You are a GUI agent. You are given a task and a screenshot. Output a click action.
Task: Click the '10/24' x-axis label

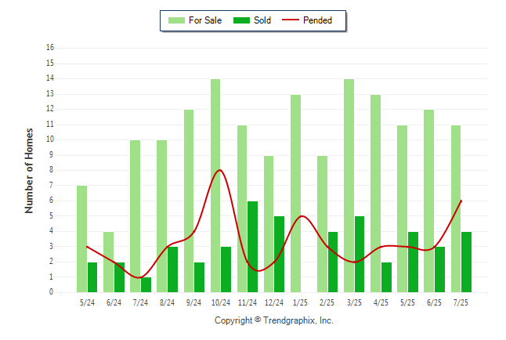[221, 302]
